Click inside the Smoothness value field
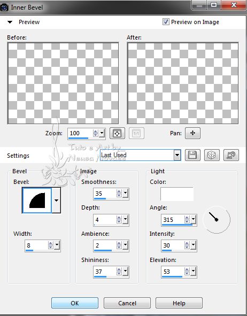Viewport: 247px width, 316px height. click(x=105, y=194)
